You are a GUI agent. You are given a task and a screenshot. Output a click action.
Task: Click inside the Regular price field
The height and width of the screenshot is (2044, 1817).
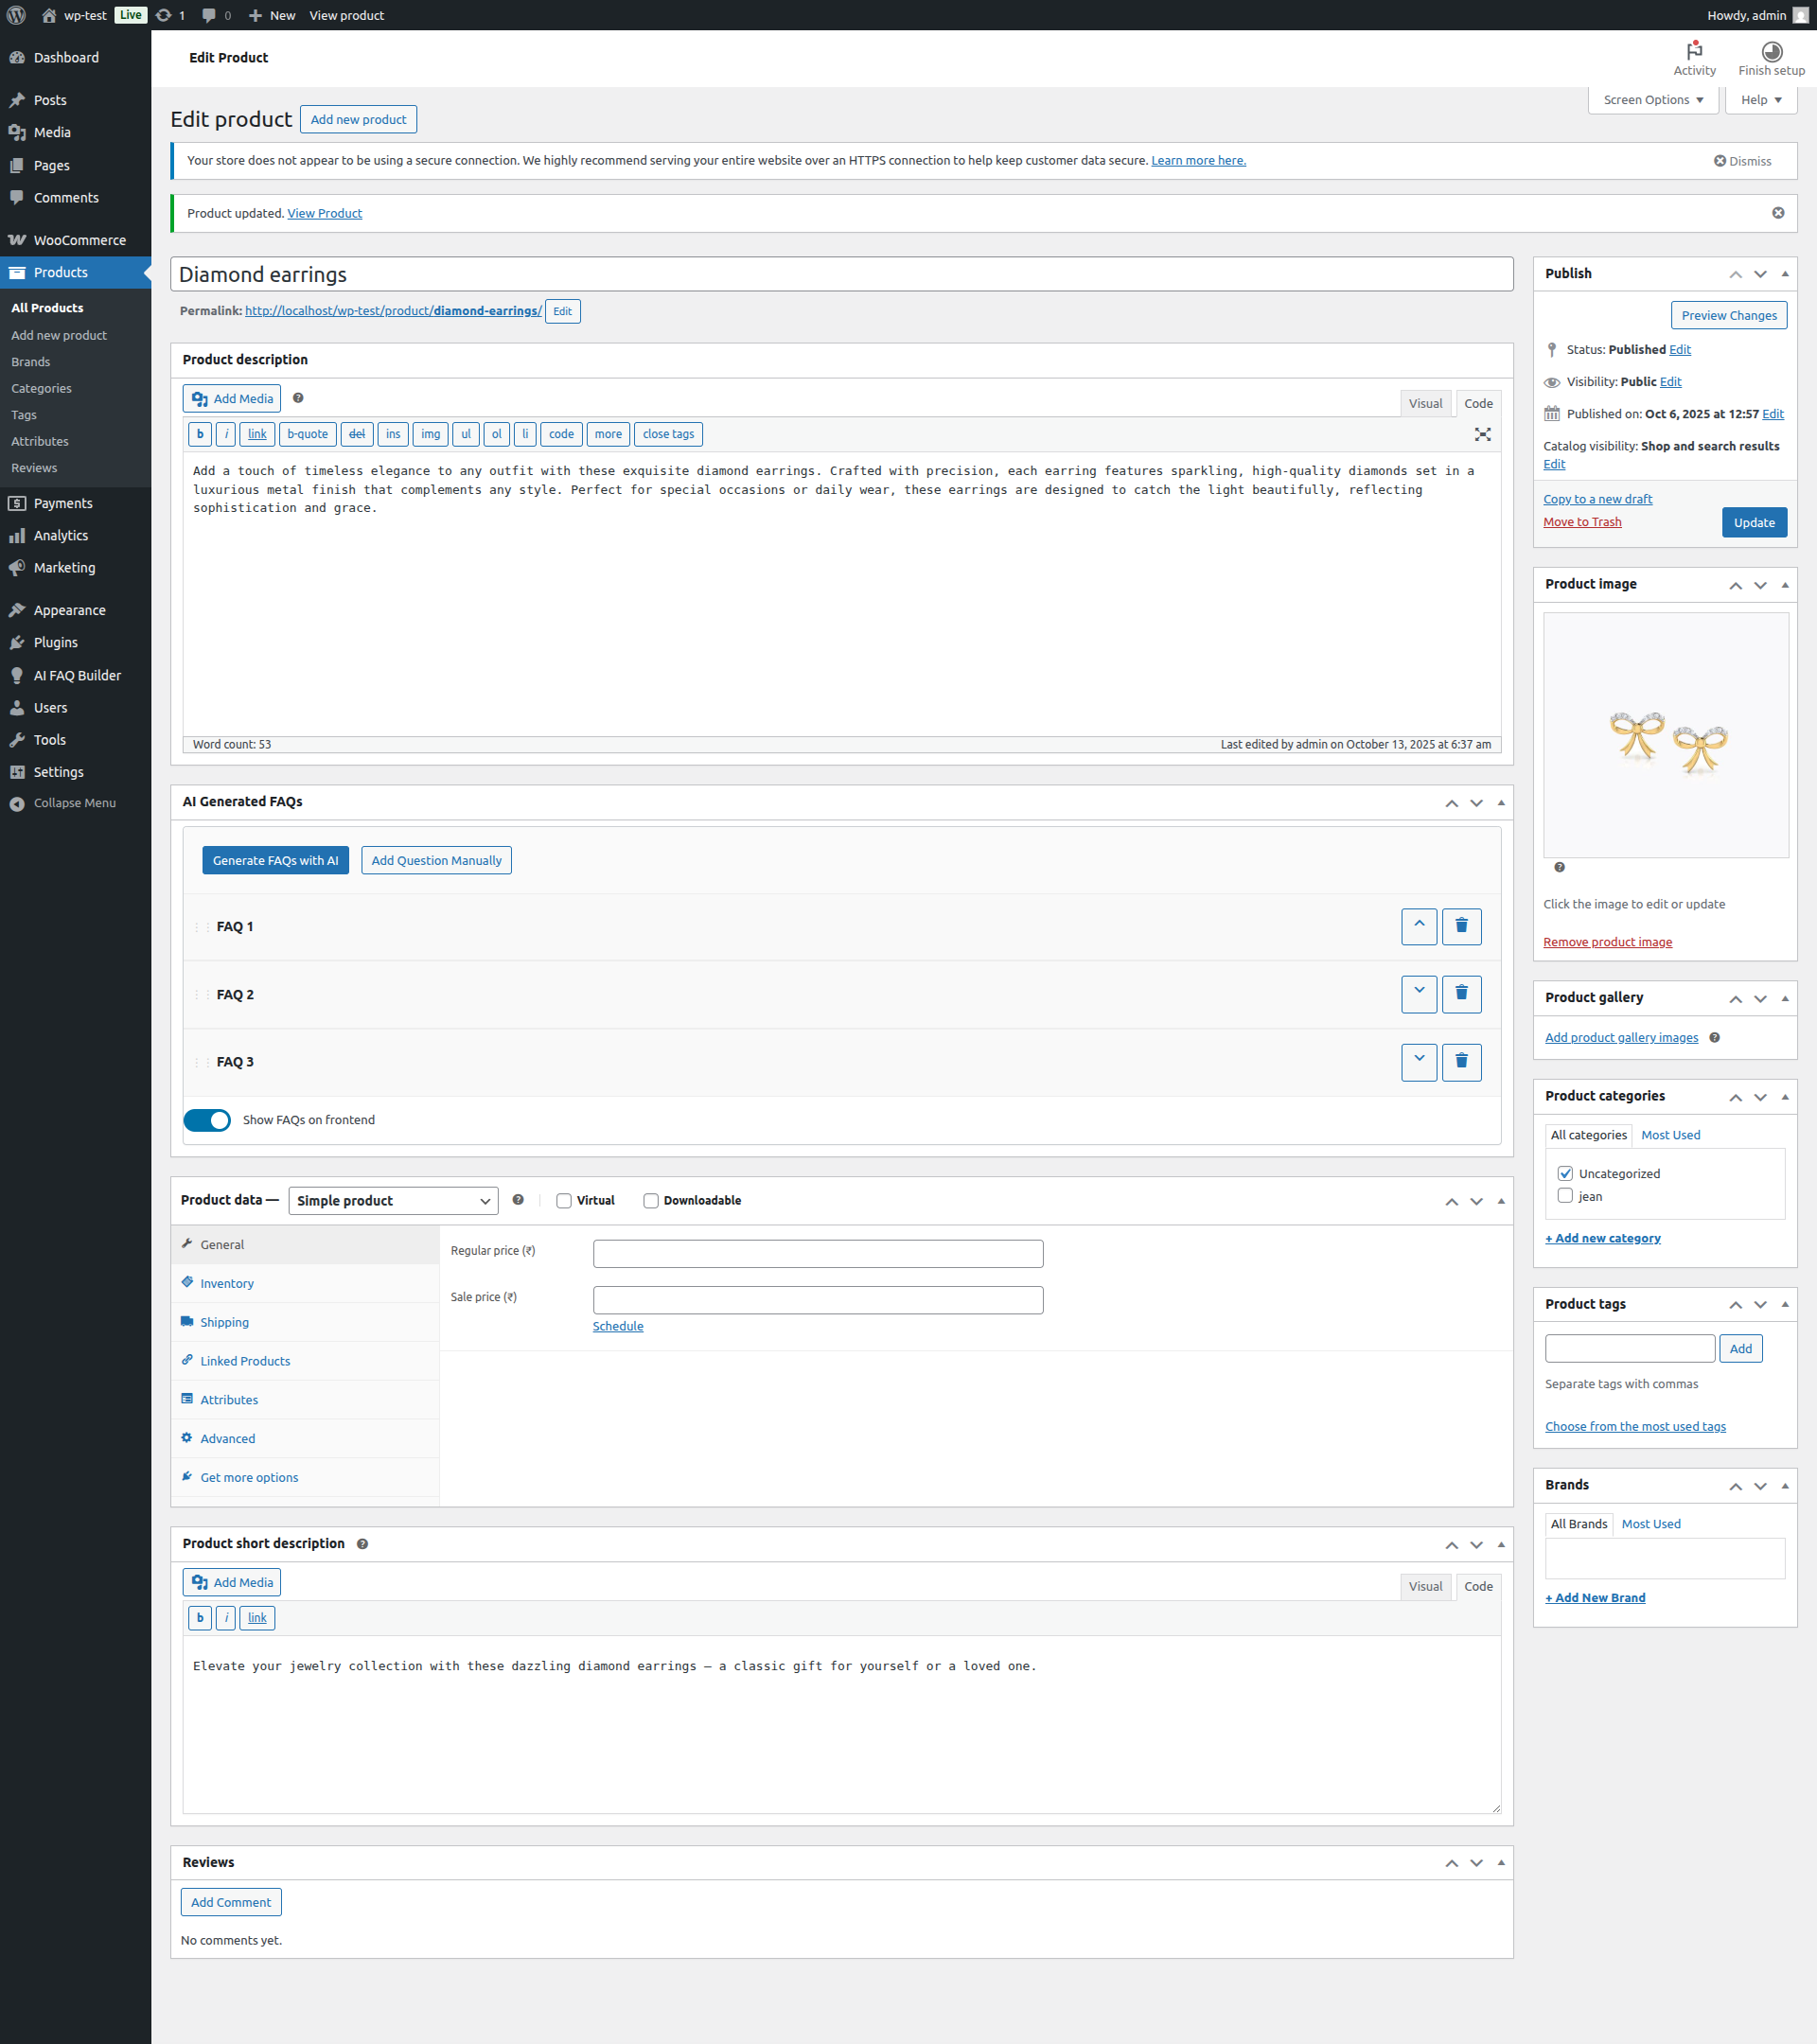coord(817,1253)
